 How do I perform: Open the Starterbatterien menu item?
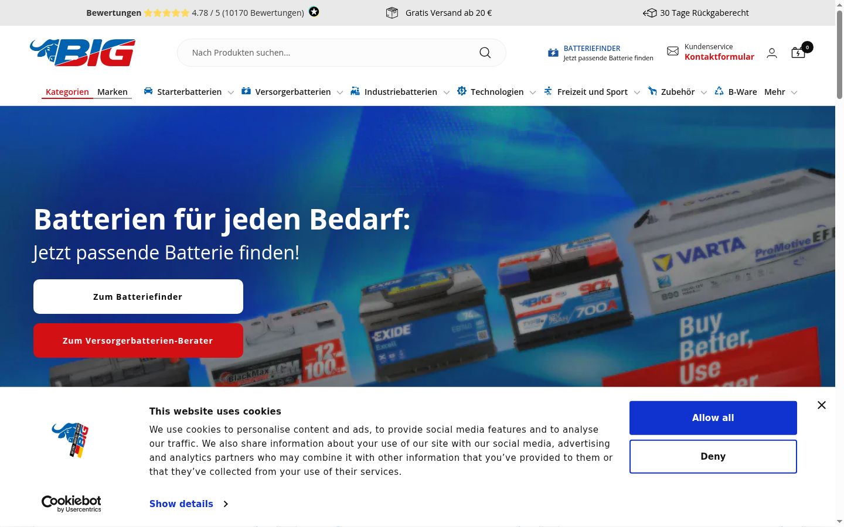coord(189,92)
